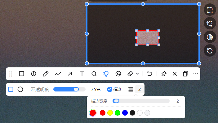This screenshot has width=218, height=123.
Task: Click the stroke width number in popup
Action: [178, 101]
